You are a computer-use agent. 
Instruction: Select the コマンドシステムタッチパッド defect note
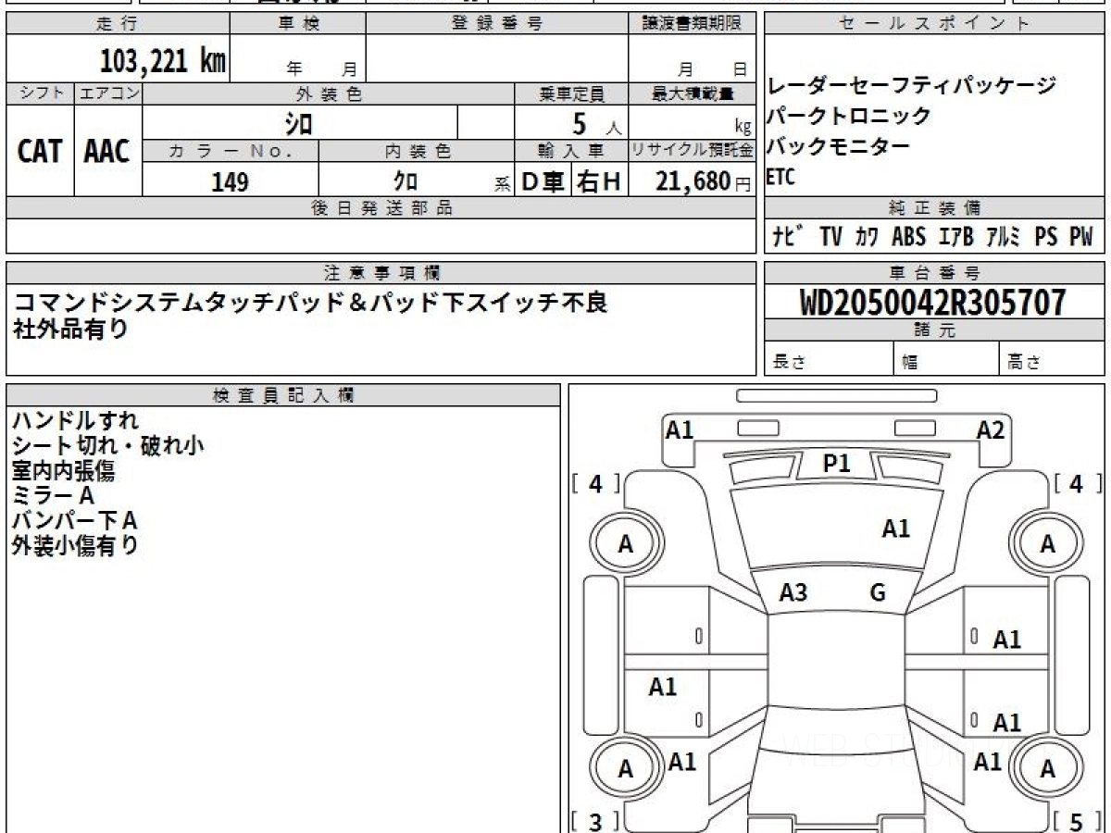310,303
